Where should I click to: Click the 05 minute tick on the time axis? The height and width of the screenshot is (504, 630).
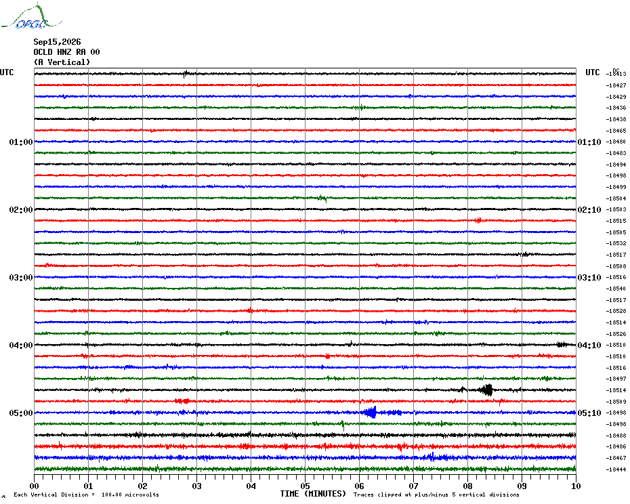point(305,486)
